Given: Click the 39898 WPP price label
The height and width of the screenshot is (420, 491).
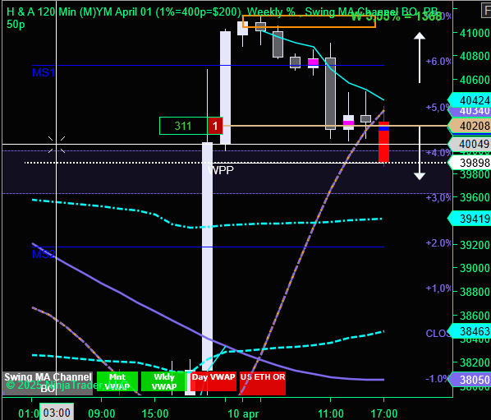Looking at the screenshot, I should 470,163.
